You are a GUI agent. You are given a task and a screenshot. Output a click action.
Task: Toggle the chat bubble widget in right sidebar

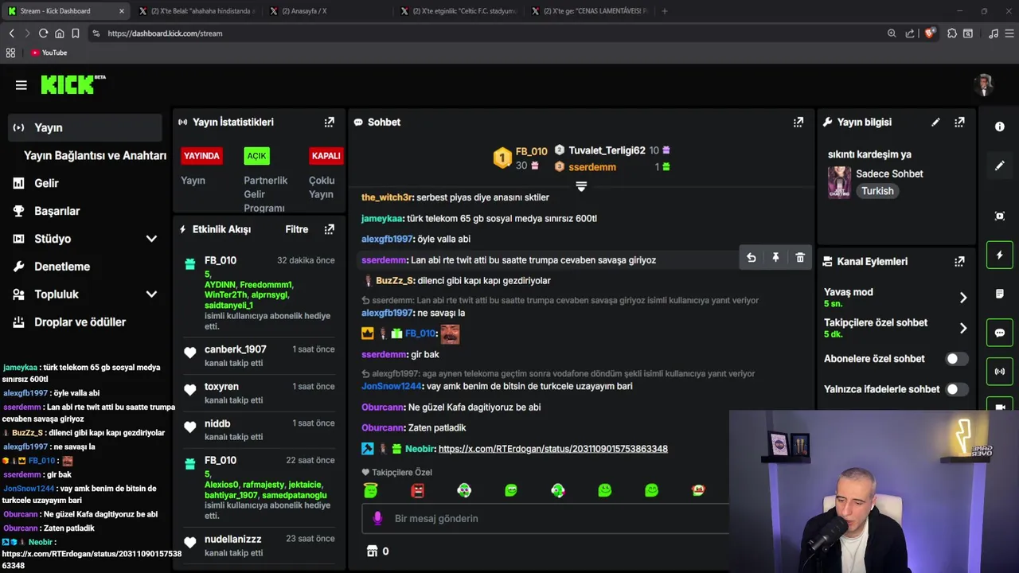pyautogui.click(x=1000, y=333)
